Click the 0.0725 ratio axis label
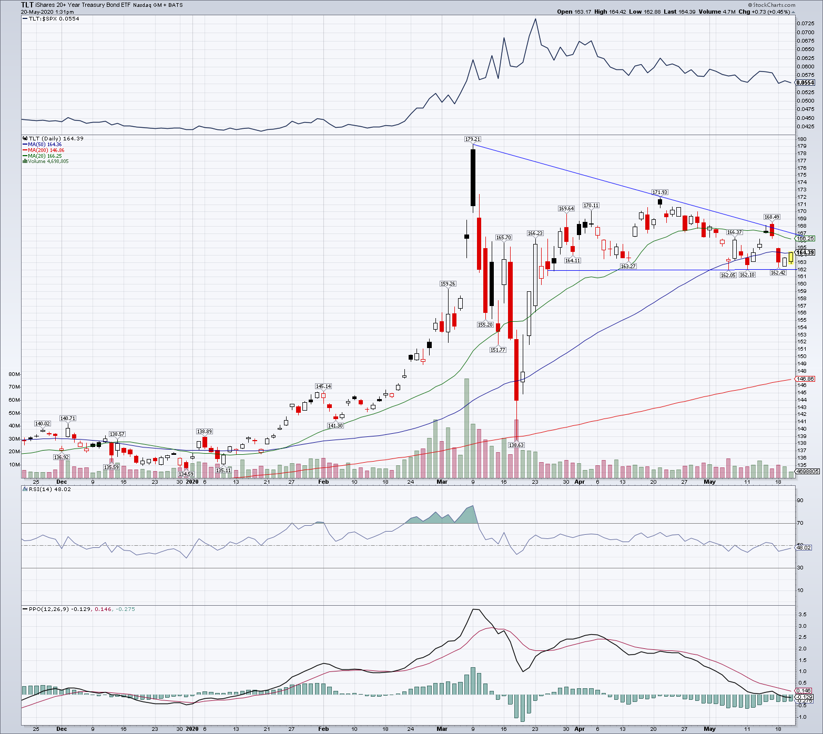This screenshot has height=734, width=823. pos(806,24)
